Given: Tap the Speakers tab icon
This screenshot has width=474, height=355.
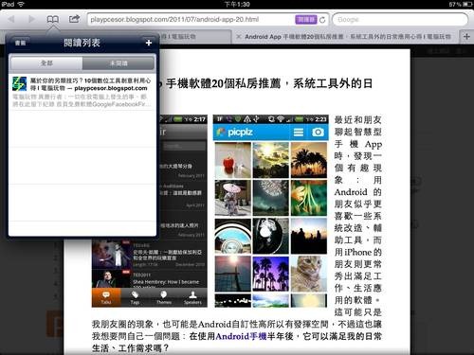Looking at the screenshot, I should (x=192, y=297).
